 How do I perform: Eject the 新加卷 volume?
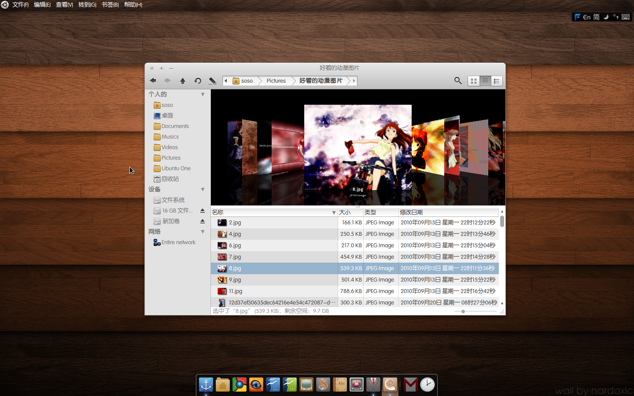coord(203,221)
